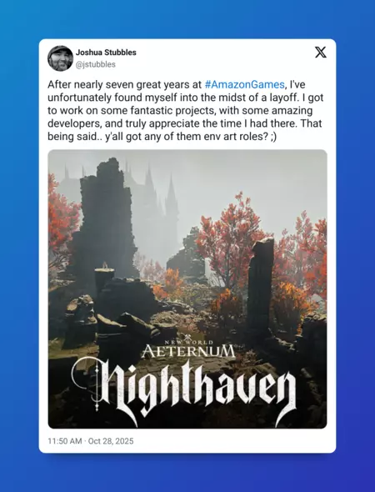Click the Oct 28, 2025 date
The width and height of the screenshot is (375, 492).
click(111, 441)
